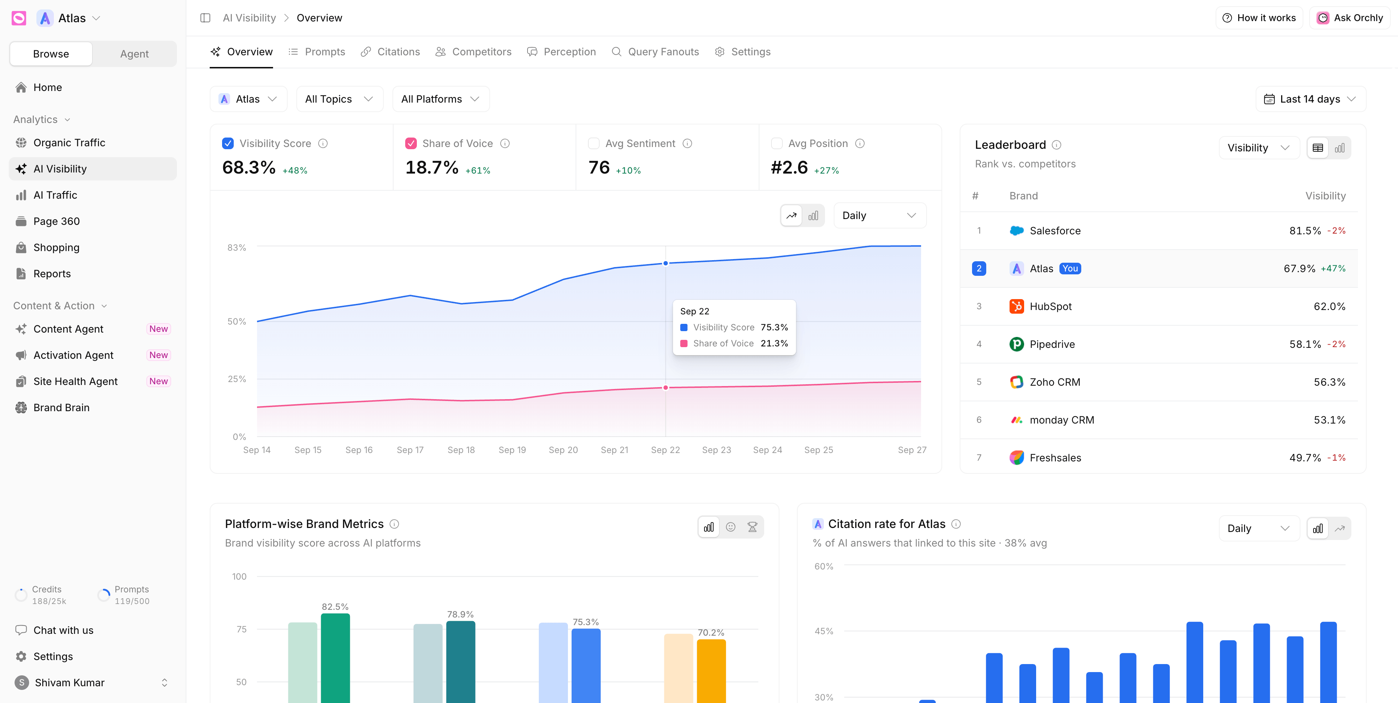Click the How it works button
This screenshot has width=1398, height=703.
click(1259, 18)
